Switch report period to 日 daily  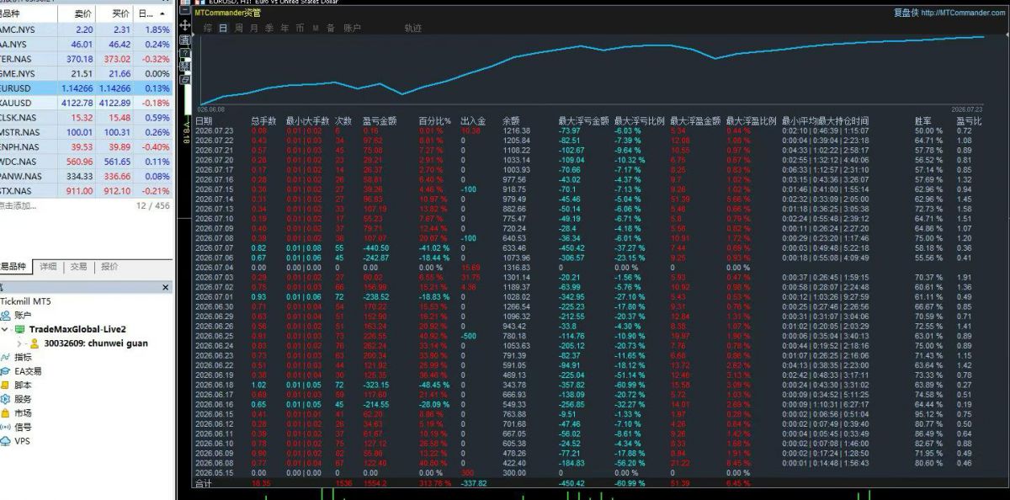point(223,28)
